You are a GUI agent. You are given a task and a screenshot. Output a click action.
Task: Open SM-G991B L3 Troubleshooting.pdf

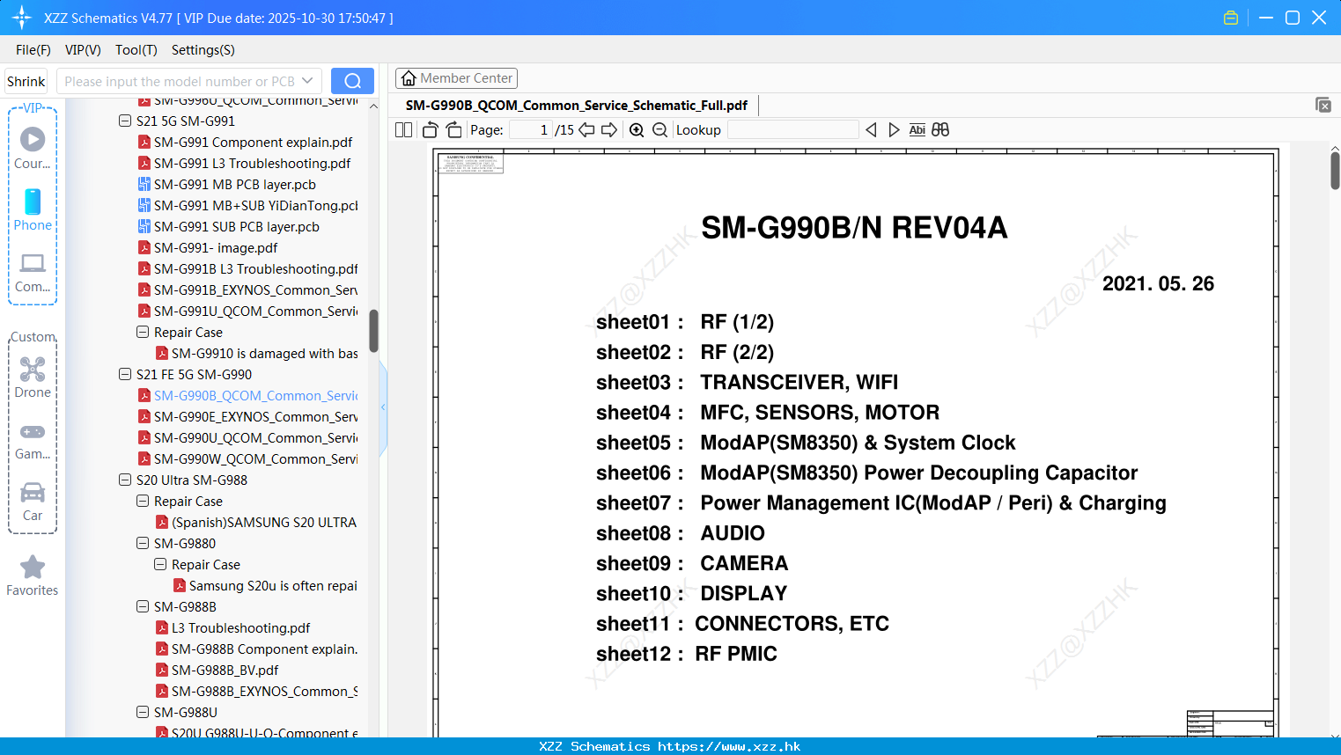pyautogui.click(x=247, y=269)
